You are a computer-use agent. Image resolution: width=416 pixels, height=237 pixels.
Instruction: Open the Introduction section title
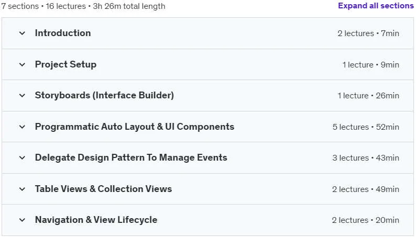point(63,33)
